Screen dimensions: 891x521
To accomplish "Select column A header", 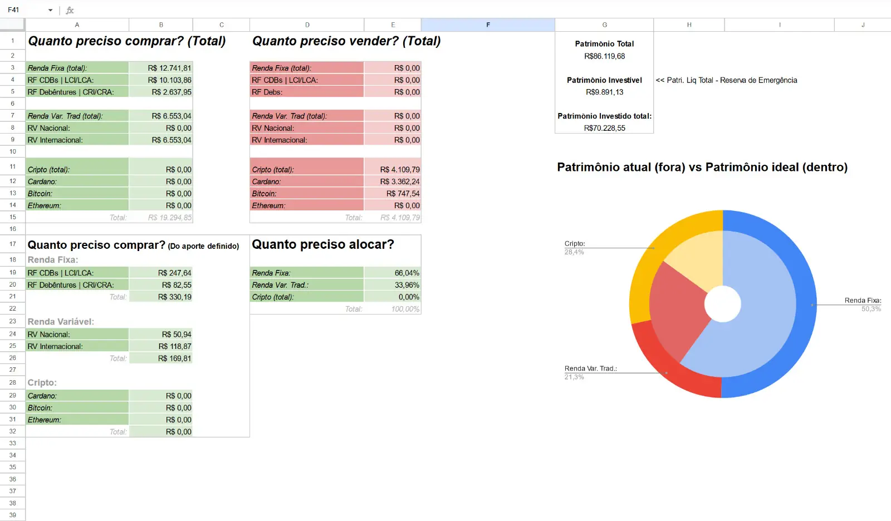I will (x=77, y=24).
